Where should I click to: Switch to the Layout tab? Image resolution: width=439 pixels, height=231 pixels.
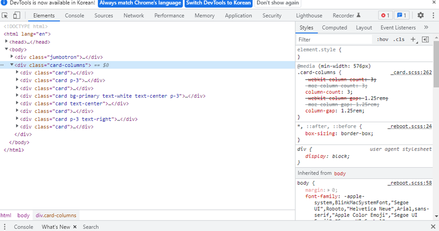tap(364, 28)
